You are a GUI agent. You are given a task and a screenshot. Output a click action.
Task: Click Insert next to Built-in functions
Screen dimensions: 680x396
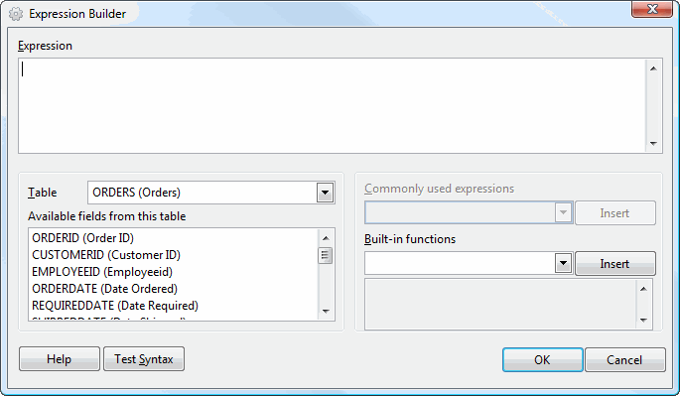pyautogui.click(x=614, y=264)
